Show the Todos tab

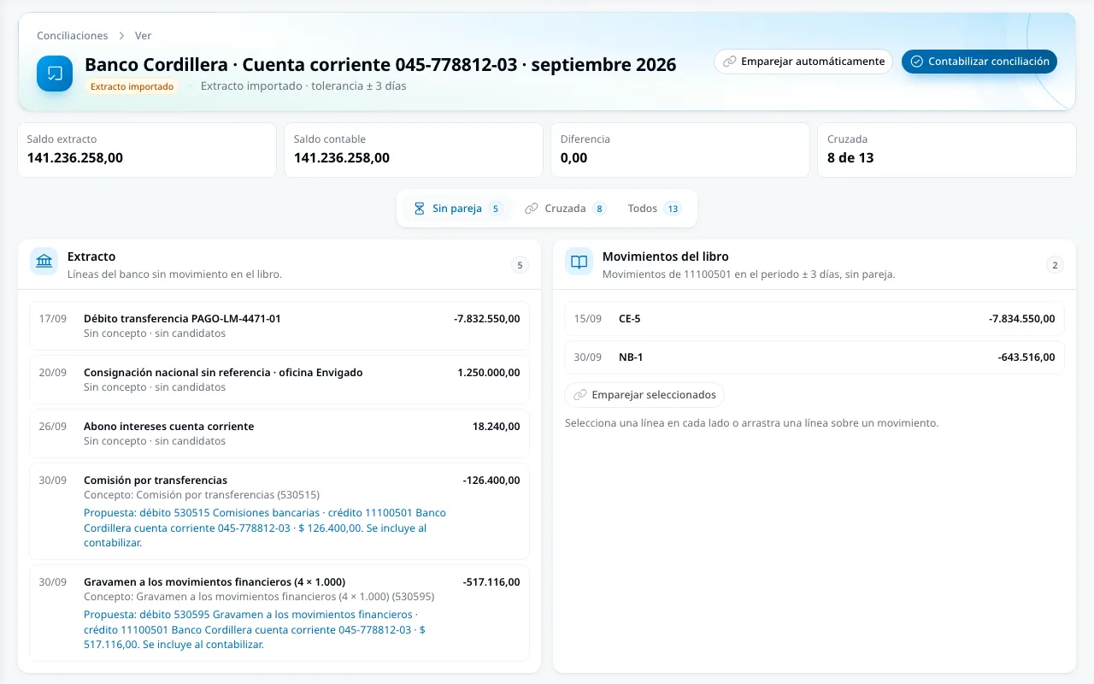(654, 209)
